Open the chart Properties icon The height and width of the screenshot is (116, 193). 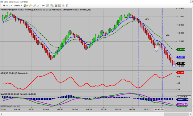coord(67,6)
